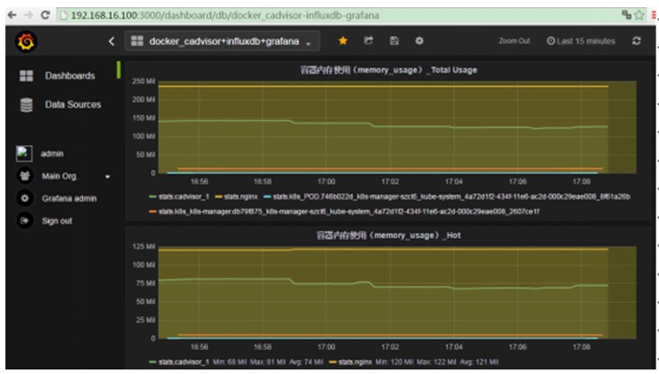Toggle stats.cadvisor_1 series in Total Usage legend
Viewport: 659px width, 374px height.
183,196
